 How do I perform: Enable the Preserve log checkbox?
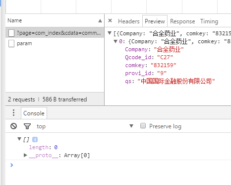tap(143, 126)
